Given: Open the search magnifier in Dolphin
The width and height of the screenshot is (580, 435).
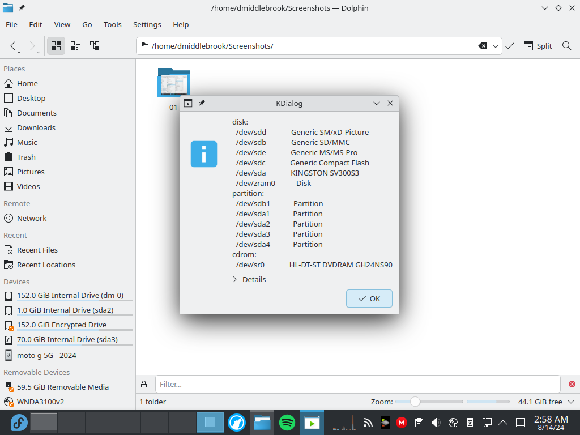Looking at the screenshot, I should point(566,46).
